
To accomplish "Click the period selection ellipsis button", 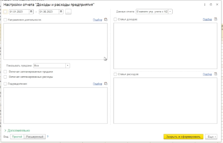I will click(x=68, y=12).
